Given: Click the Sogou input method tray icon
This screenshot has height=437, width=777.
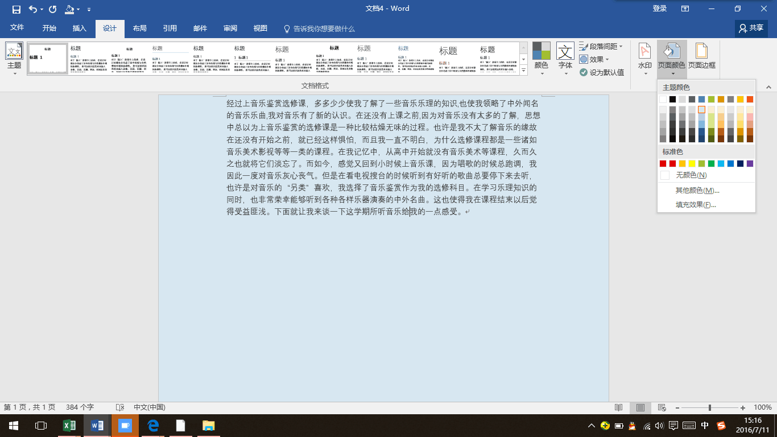Looking at the screenshot, I should tap(721, 426).
